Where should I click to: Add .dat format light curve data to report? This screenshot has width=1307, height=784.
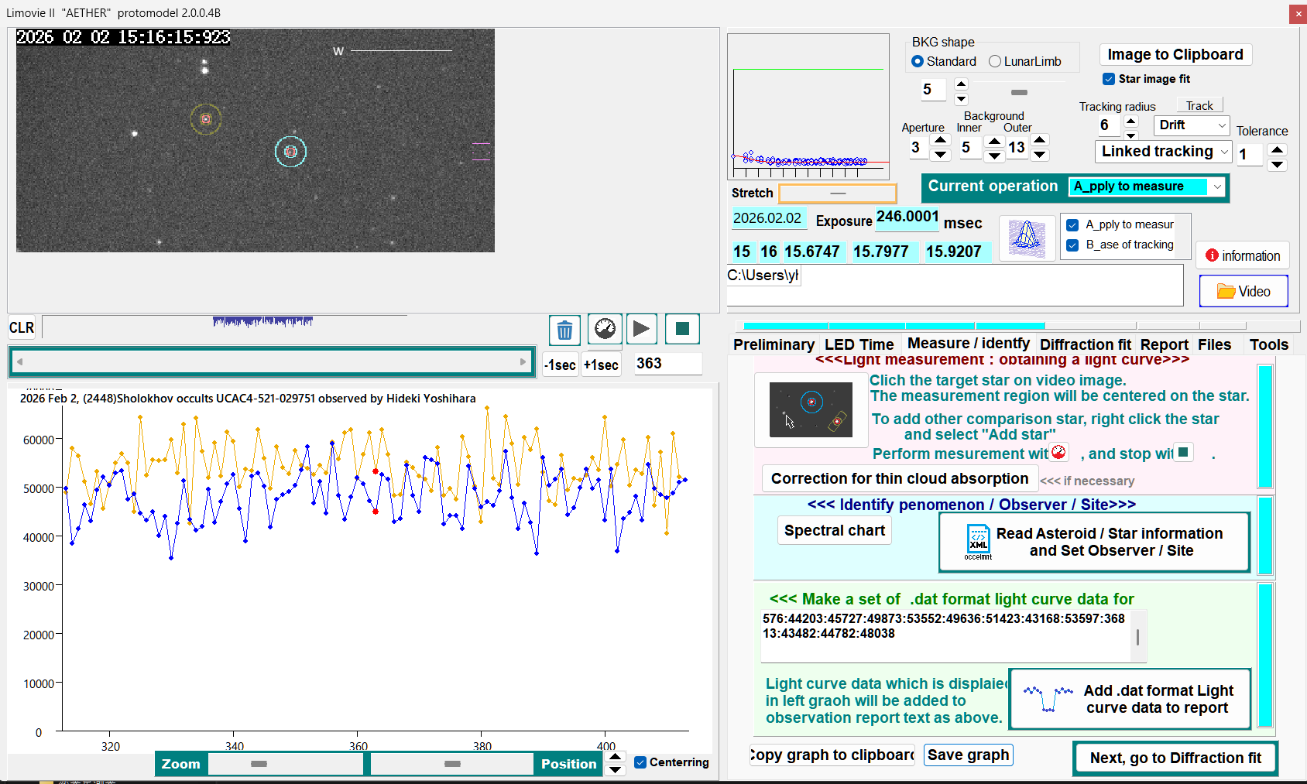(1130, 699)
